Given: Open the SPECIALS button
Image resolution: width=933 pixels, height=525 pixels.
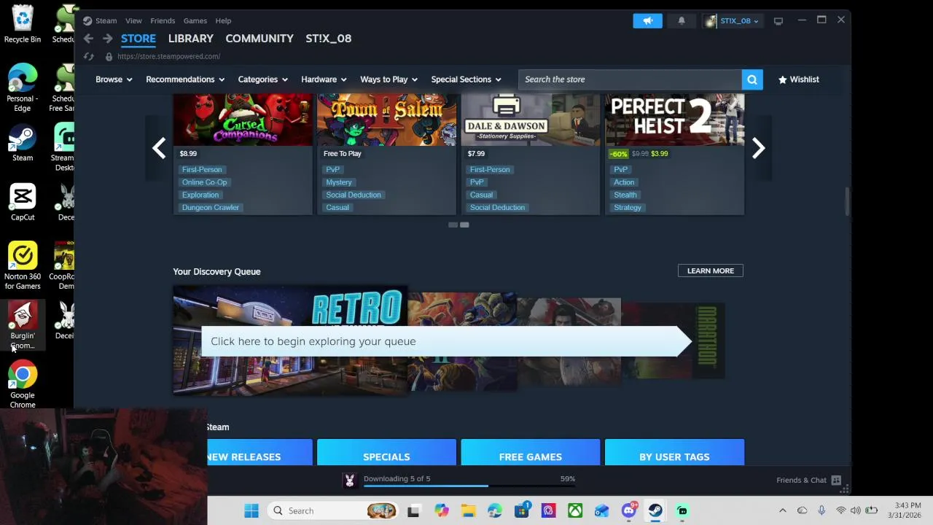Looking at the screenshot, I should 386,452.
